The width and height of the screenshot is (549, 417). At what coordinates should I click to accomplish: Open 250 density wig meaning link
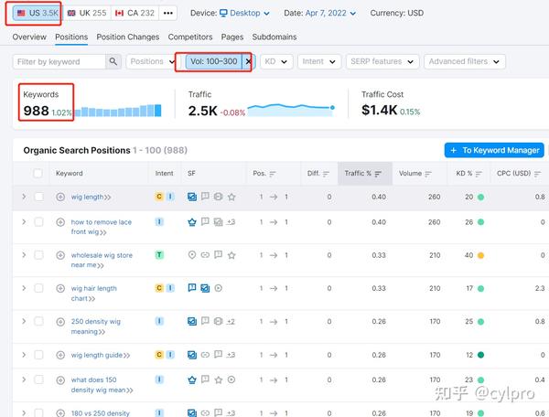(95, 326)
